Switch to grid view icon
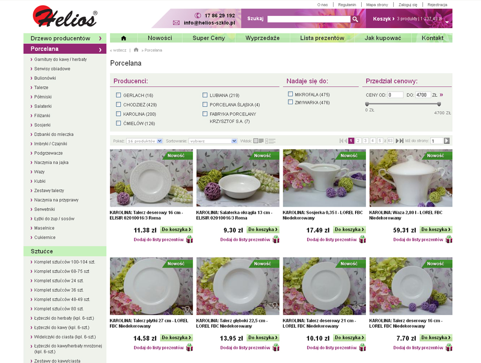Image resolution: width=481 pixels, height=363 pixels. [259, 141]
